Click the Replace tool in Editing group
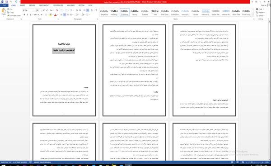The image size is (271, 166). [260, 13]
